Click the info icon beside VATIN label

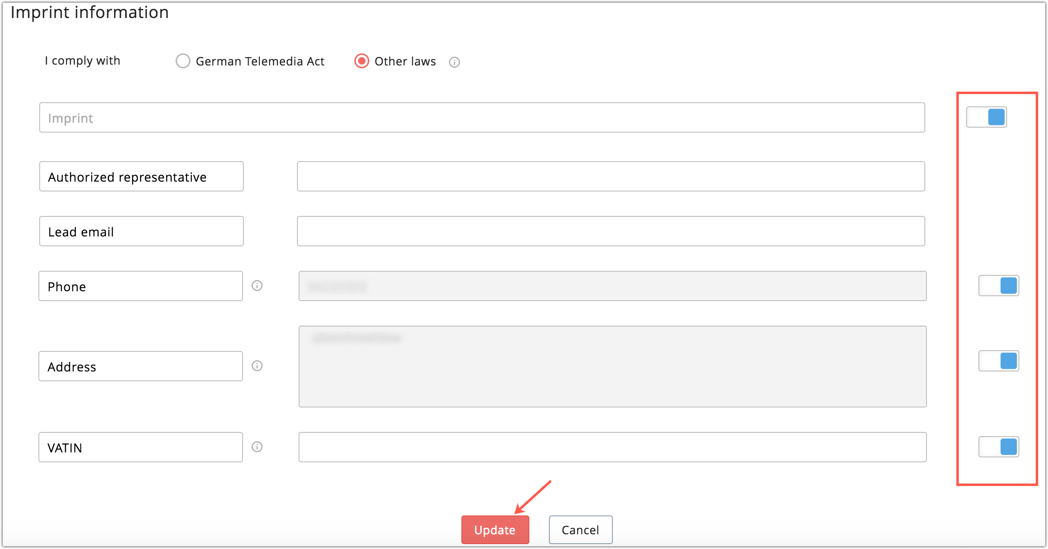[x=257, y=447]
